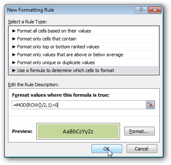Select 'Format only top or bottom ranked values'
Screen dimensions: 171x165
(x=84, y=47)
